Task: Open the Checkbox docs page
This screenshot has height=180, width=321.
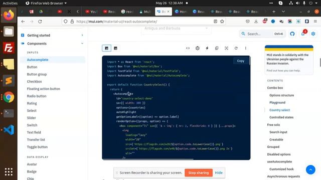Action: pos(35,81)
